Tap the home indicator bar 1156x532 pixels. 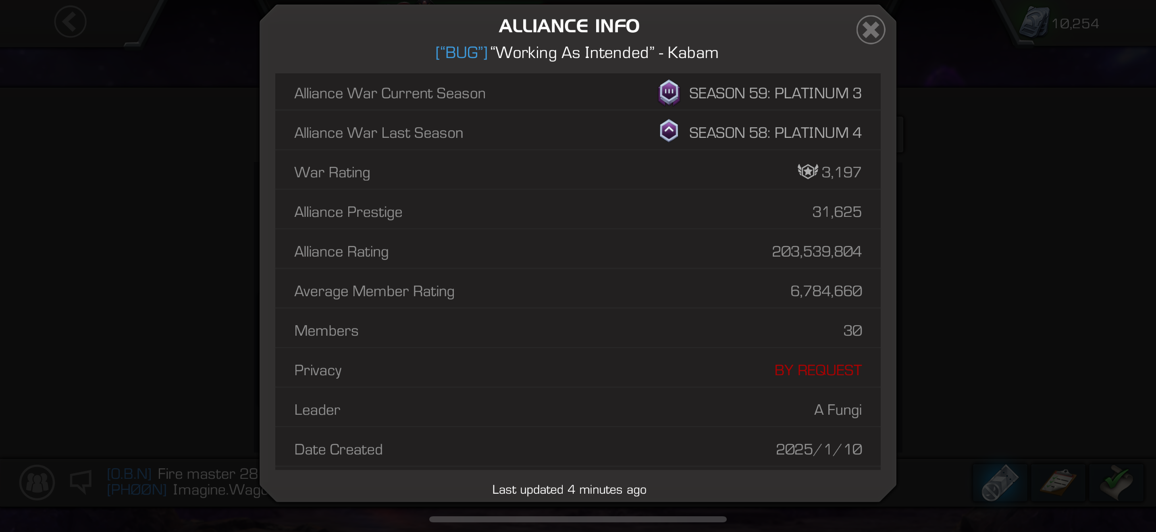pyautogui.click(x=578, y=519)
